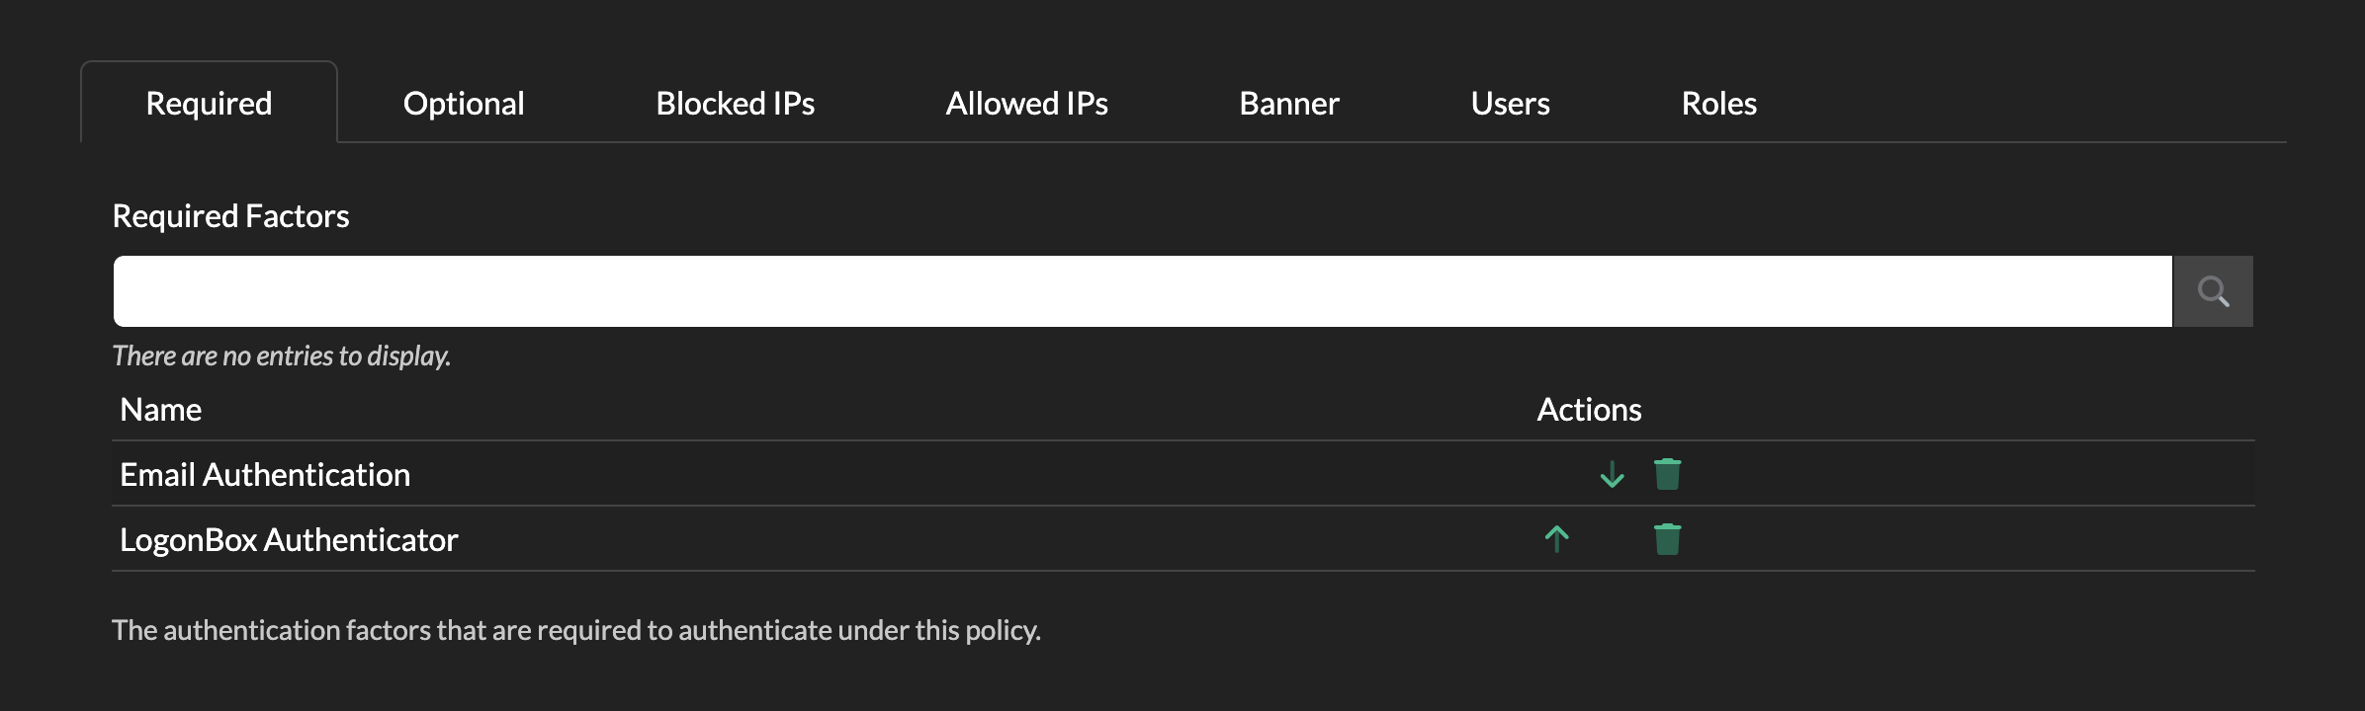Click the Required Factors label
The height and width of the screenshot is (711, 2365).
(x=230, y=216)
